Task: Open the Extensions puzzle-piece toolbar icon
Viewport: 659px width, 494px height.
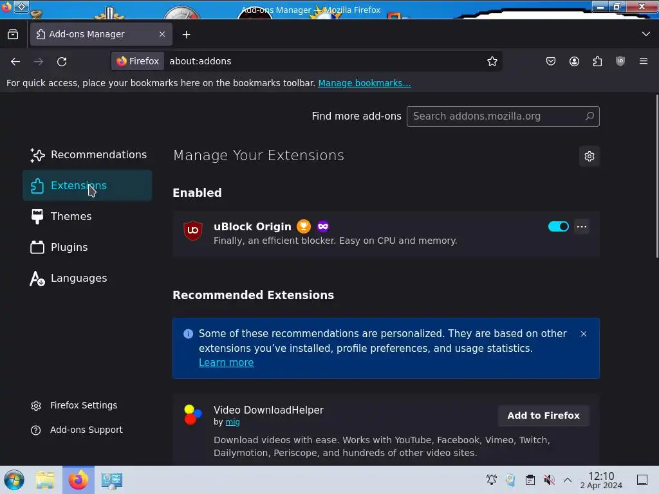Action: [x=597, y=61]
